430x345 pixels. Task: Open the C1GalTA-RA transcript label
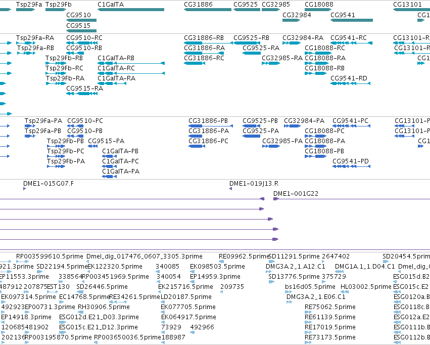pyautogui.click(x=117, y=78)
